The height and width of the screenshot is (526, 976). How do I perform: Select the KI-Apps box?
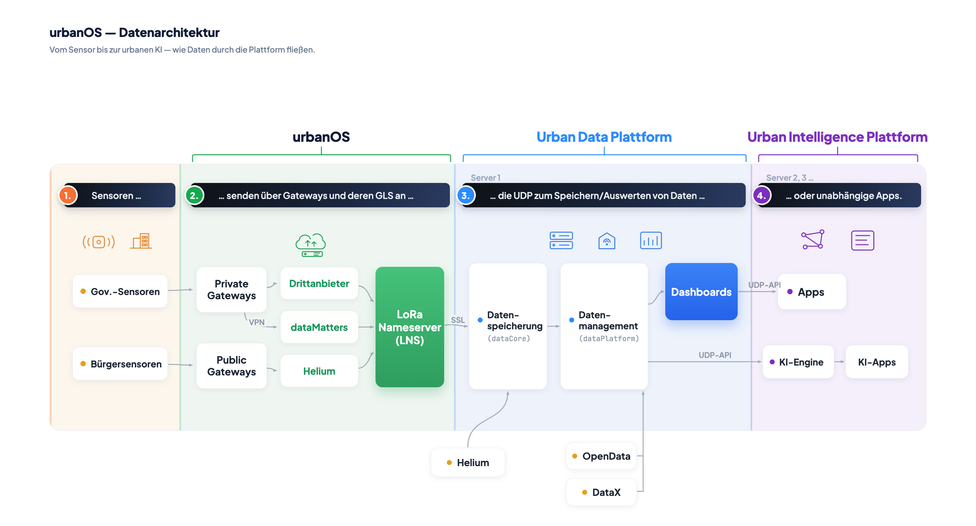coord(877,362)
